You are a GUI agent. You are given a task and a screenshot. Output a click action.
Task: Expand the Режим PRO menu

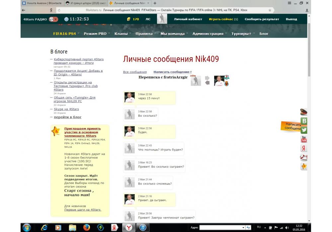click(x=97, y=33)
